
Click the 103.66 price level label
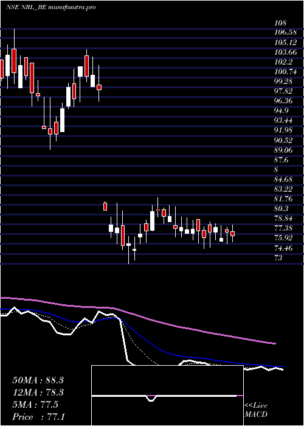[286, 52]
